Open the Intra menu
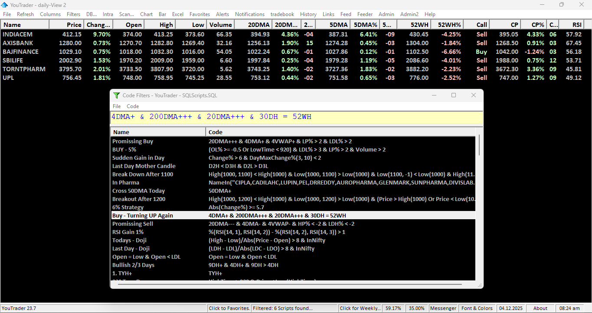Viewport: 592px width, 313px height. point(108,14)
